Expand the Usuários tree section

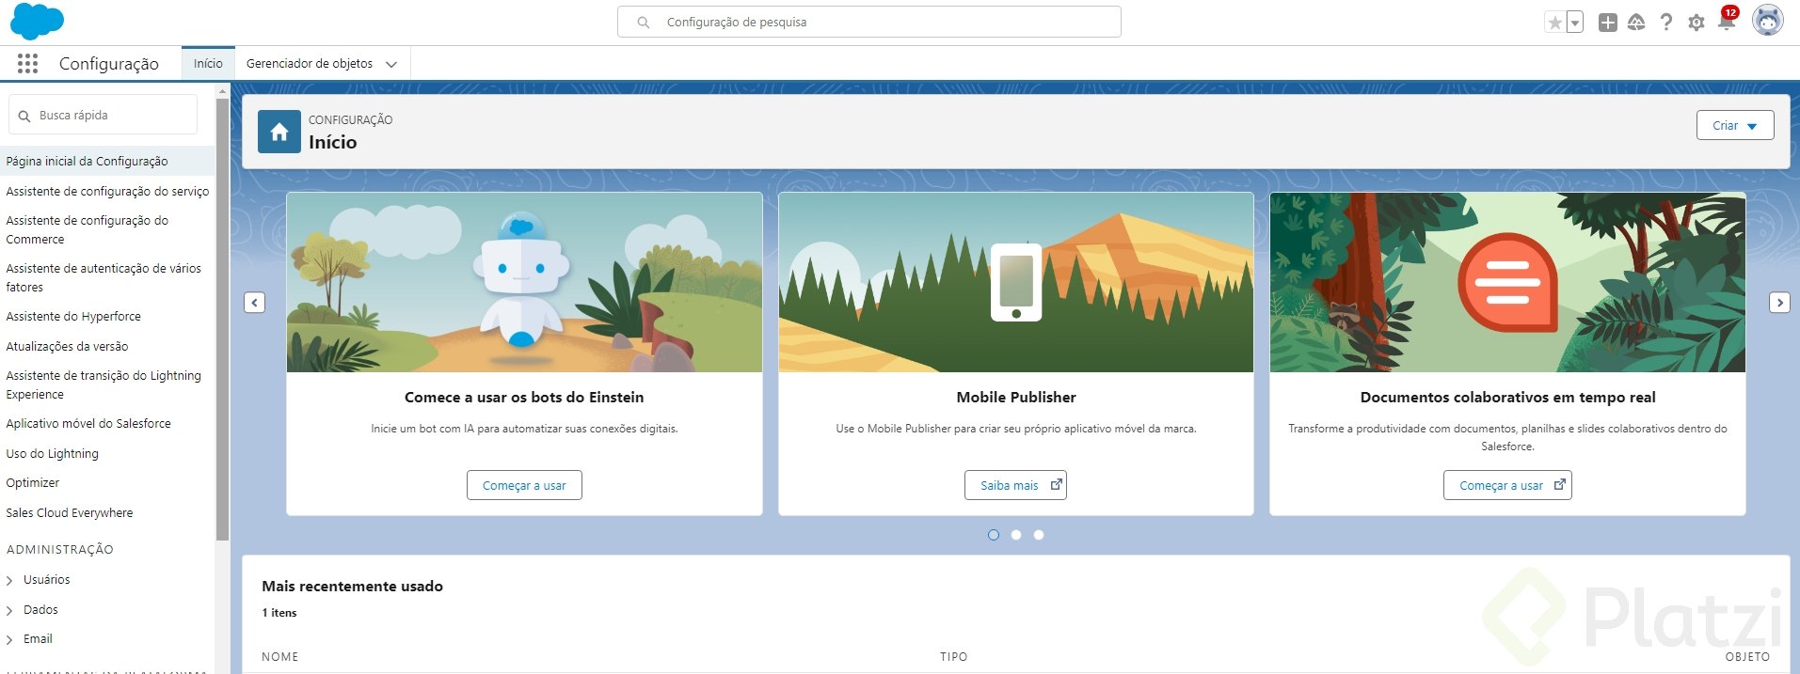point(9,581)
